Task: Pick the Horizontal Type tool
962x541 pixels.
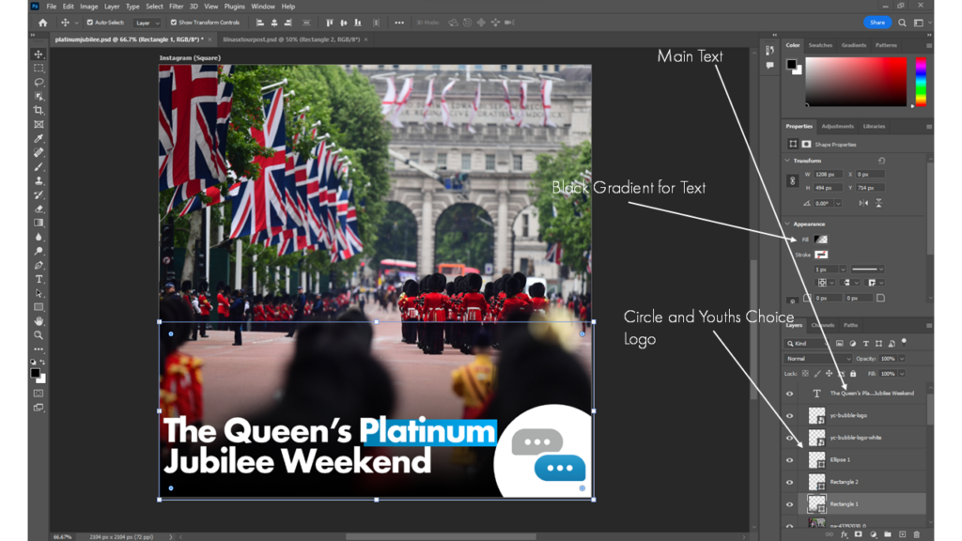Action: pyautogui.click(x=39, y=279)
